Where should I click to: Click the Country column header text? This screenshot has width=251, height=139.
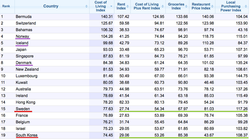point(51,6)
